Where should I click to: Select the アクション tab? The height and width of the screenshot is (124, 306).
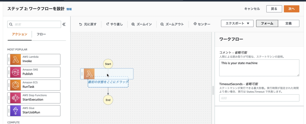[19, 34]
